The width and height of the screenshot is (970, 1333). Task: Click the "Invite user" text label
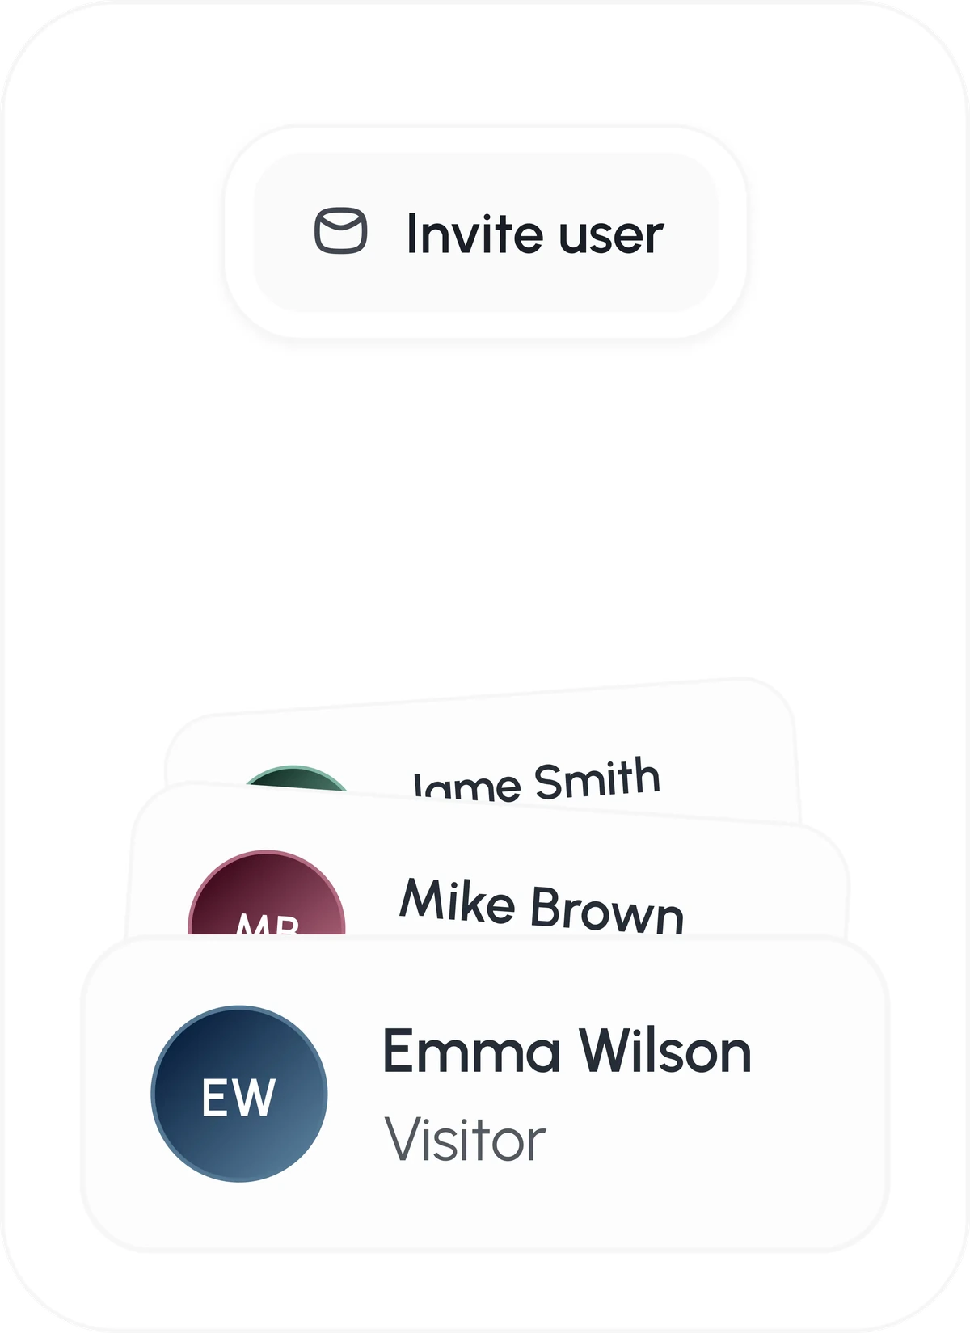[535, 234]
